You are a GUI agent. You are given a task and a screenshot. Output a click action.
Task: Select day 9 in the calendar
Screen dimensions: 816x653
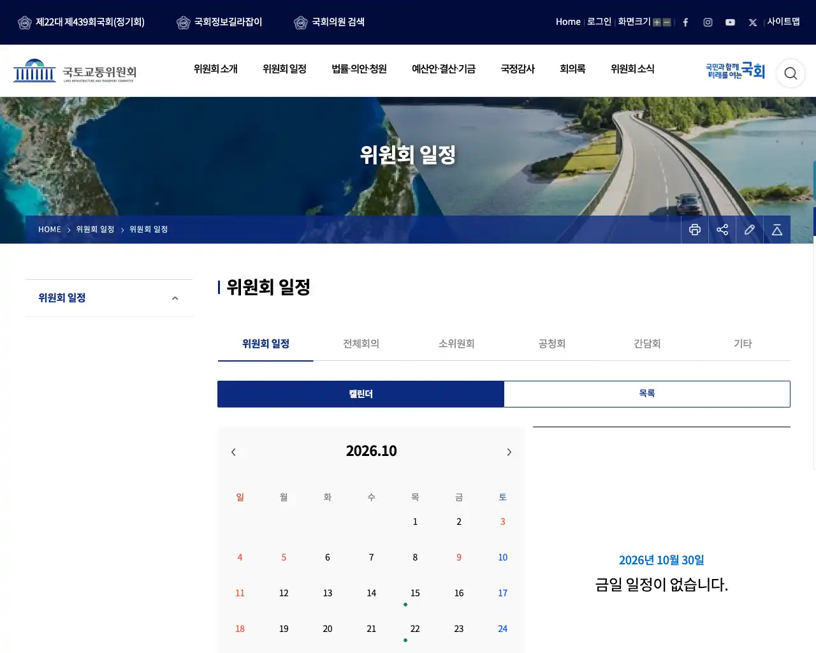(x=459, y=557)
